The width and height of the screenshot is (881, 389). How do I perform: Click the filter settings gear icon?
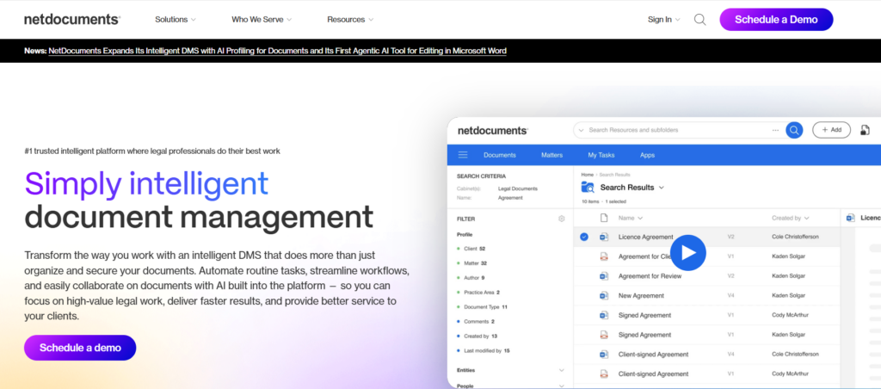coord(561,219)
